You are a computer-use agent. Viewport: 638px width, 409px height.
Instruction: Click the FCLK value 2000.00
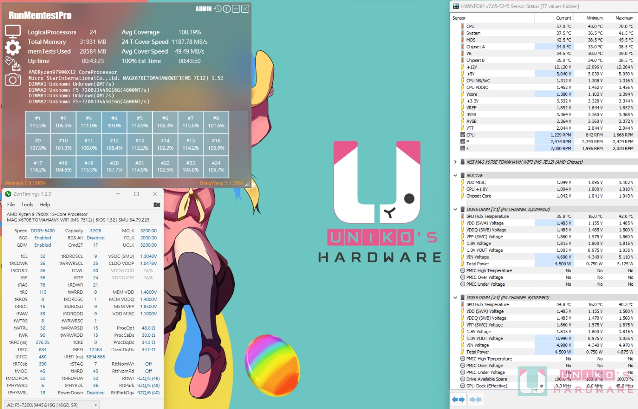click(148, 238)
